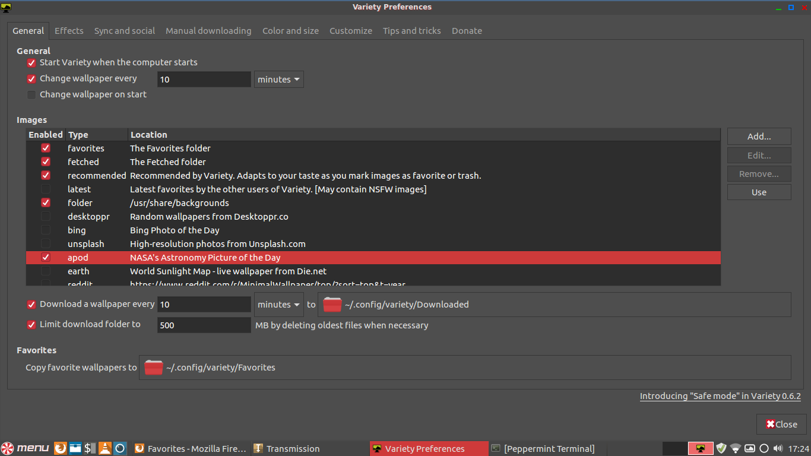Click the Add... button
The image size is (811, 456).
click(759, 137)
